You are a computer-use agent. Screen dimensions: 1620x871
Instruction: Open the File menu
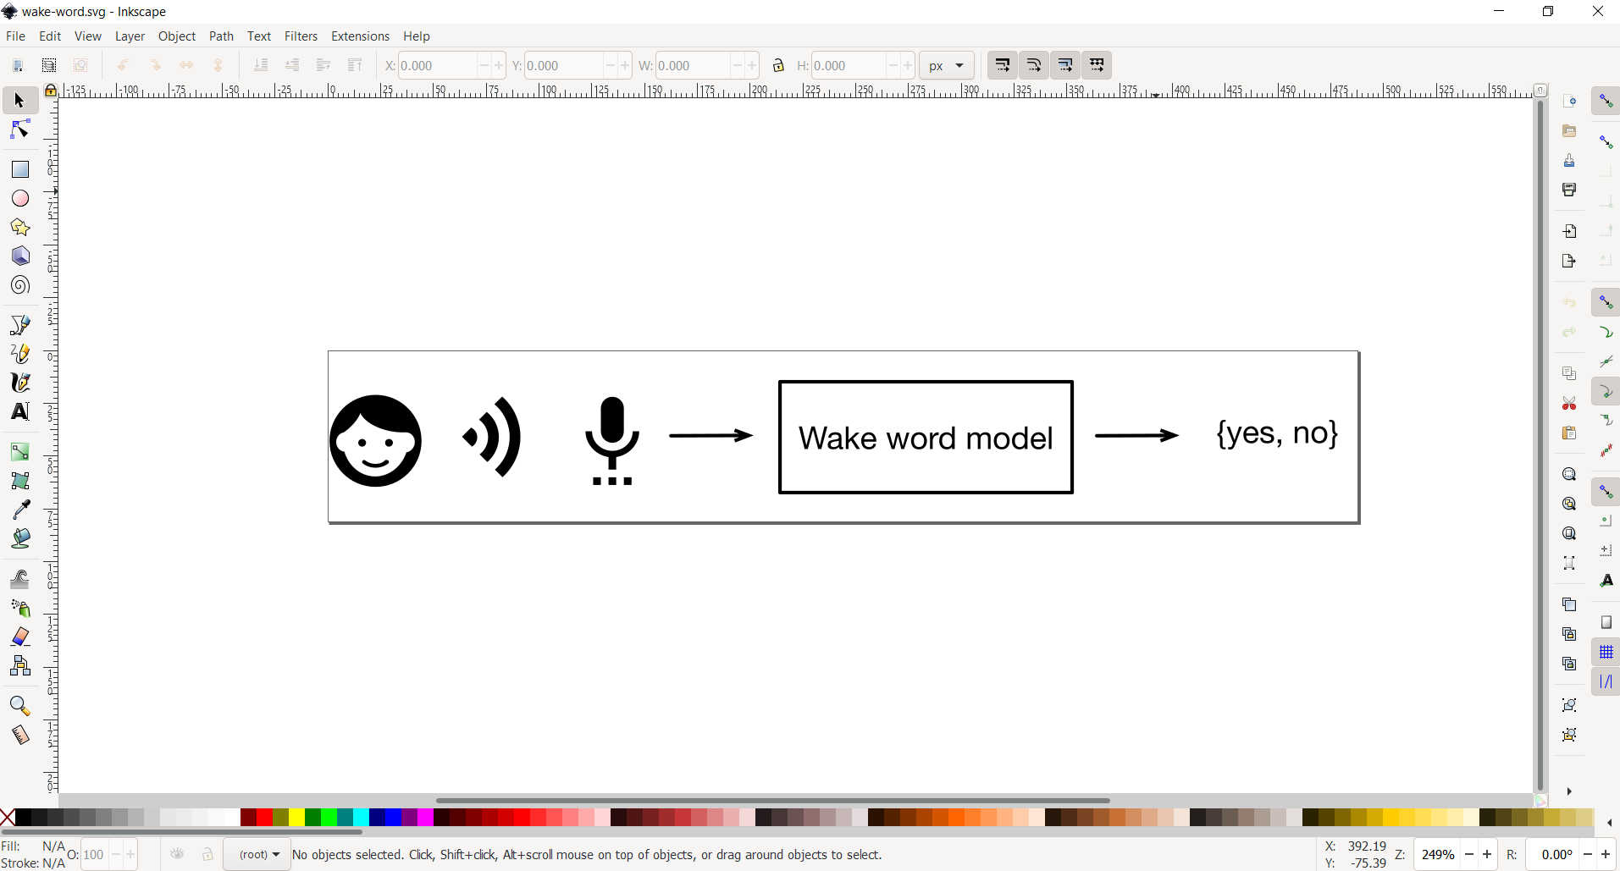(15, 36)
